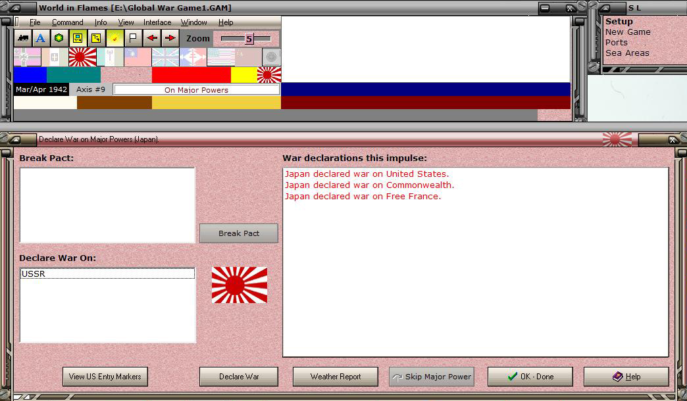Click the small Japan flag at the end of the color bar
The width and height of the screenshot is (687, 401).
click(x=269, y=75)
